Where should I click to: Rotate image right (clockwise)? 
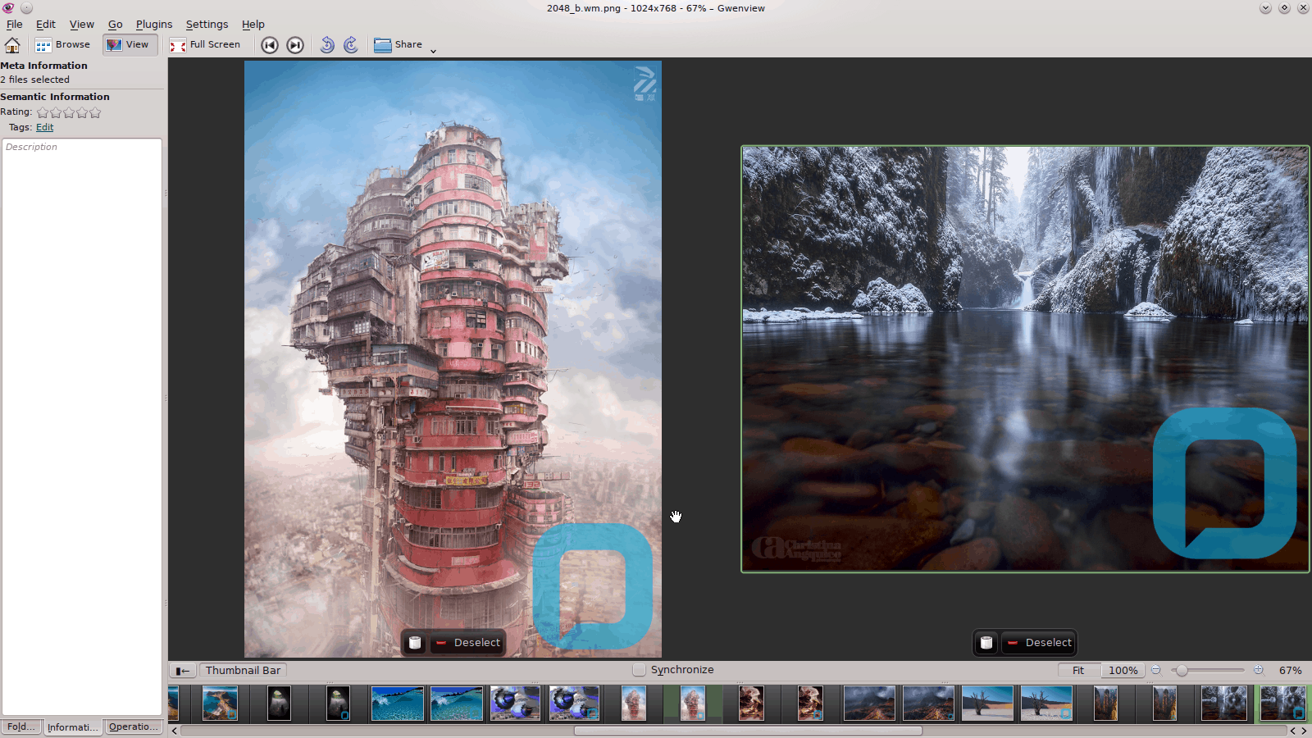[351, 45]
